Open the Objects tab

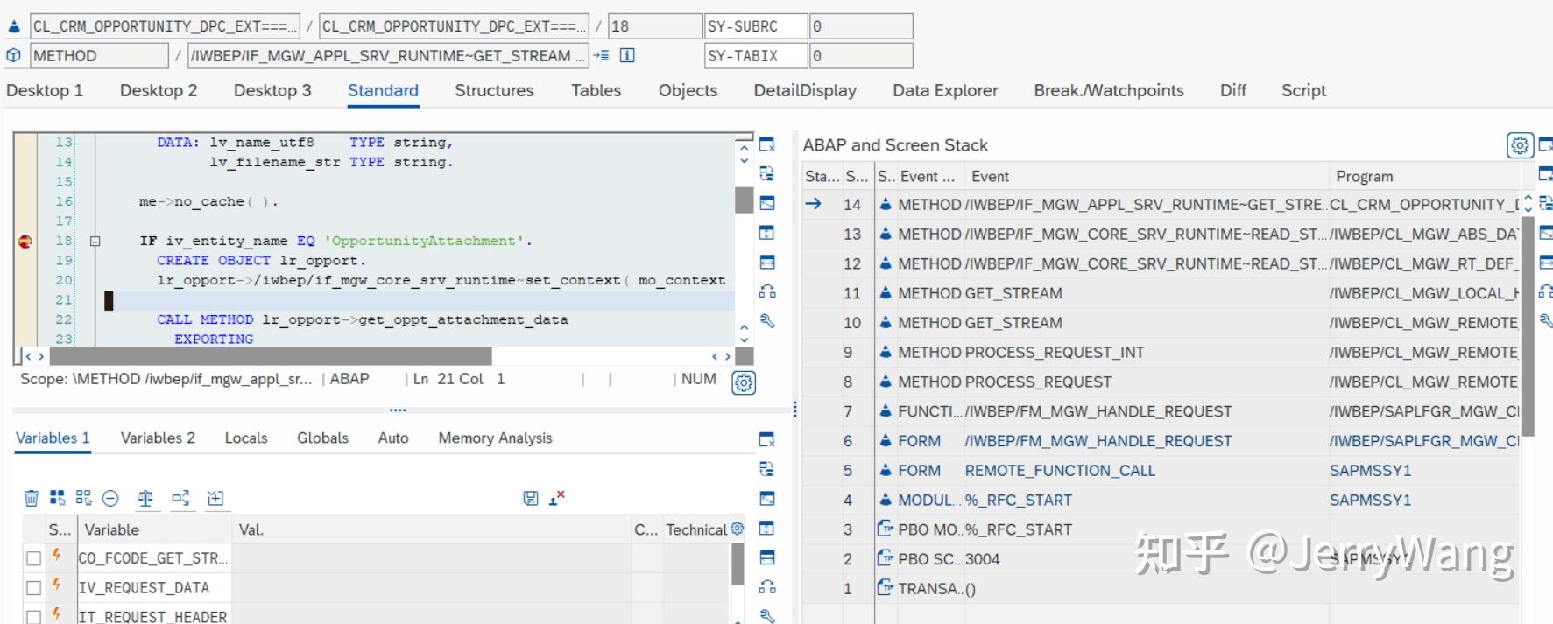(688, 90)
